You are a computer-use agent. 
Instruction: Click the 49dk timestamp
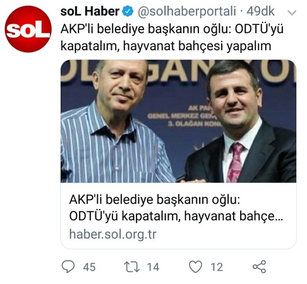pyautogui.click(x=260, y=11)
